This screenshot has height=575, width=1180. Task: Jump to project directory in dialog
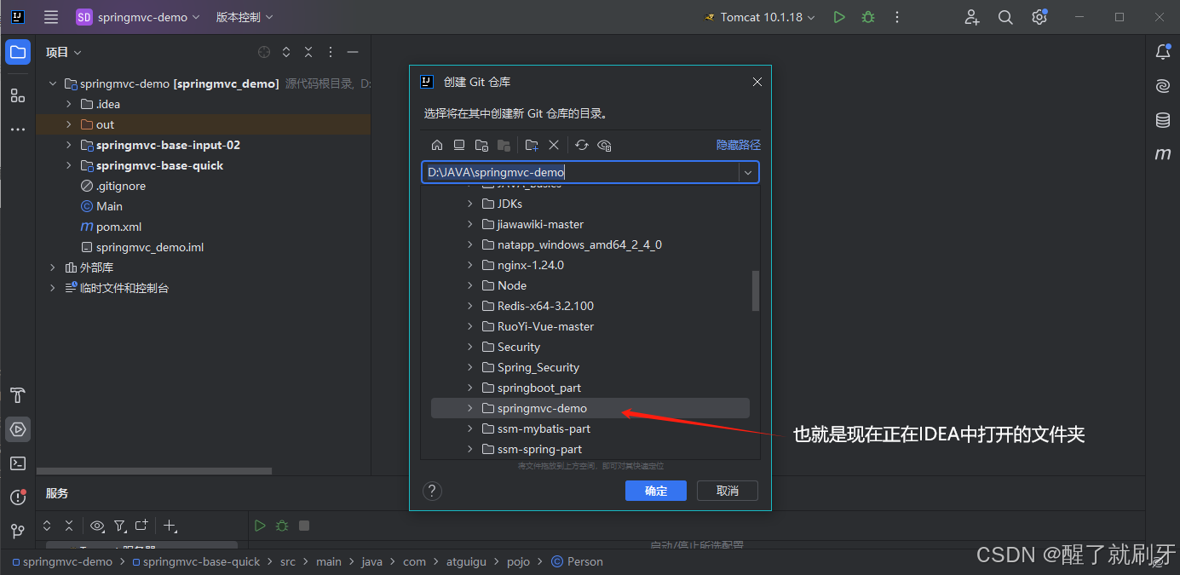tap(481, 145)
